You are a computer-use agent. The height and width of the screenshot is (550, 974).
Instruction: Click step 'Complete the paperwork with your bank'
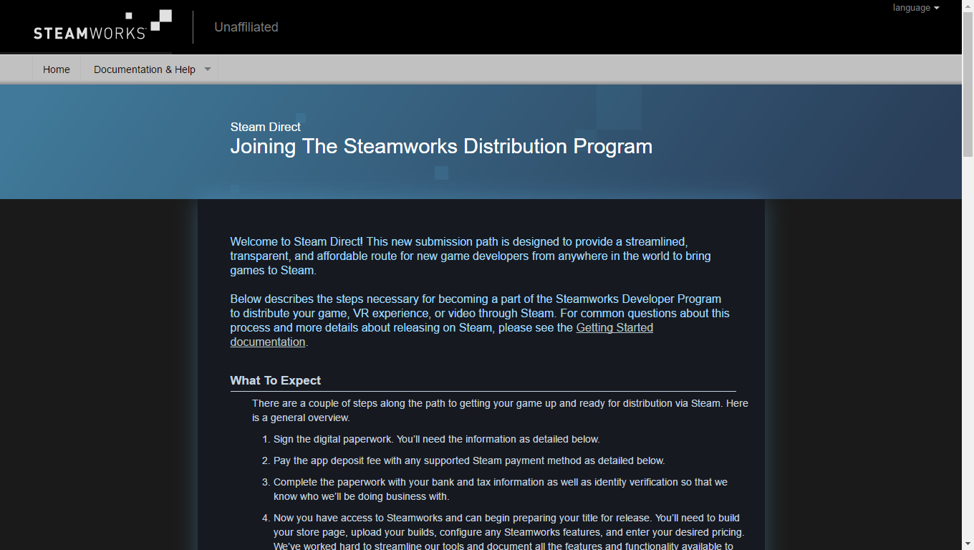tap(501, 489)
